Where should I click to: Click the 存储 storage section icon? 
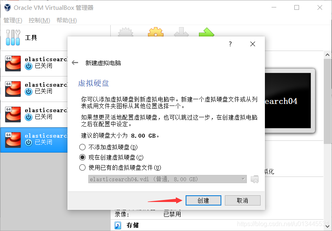click(118, 225)
